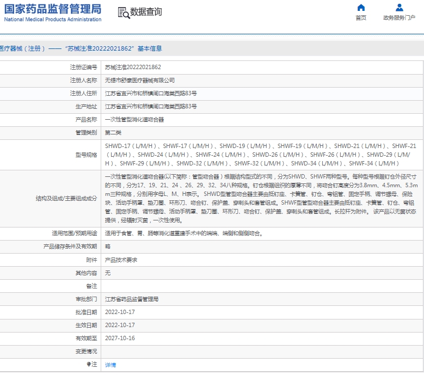Click the home (首页) house icon
Screen dimensions: 424x375
tap(361, 8)
